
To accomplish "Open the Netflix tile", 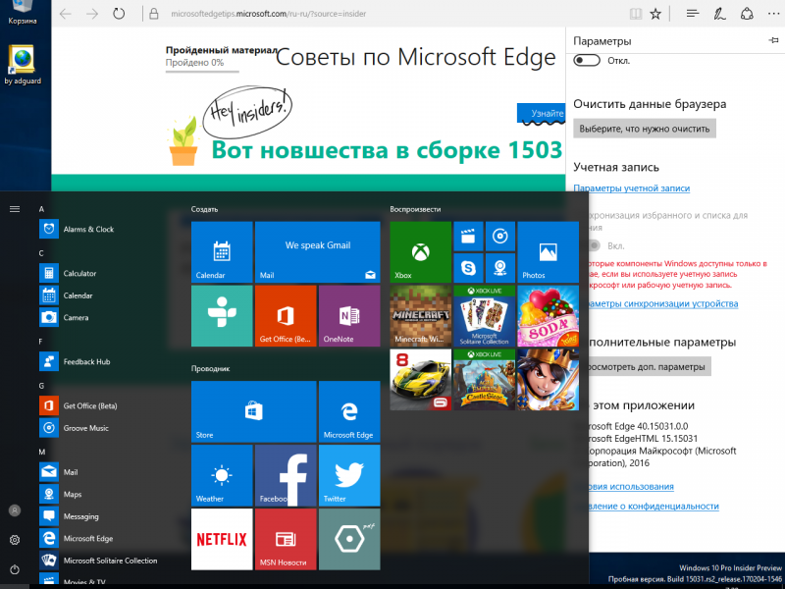I will (222, 539).
